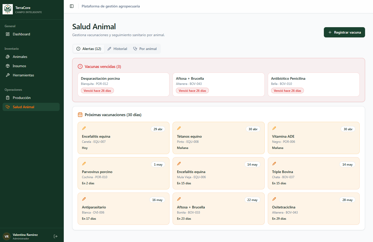Click syringe icon on Vitamina ADE card
The width and height of the screenshot is (373, 242).
coord(274,128)
